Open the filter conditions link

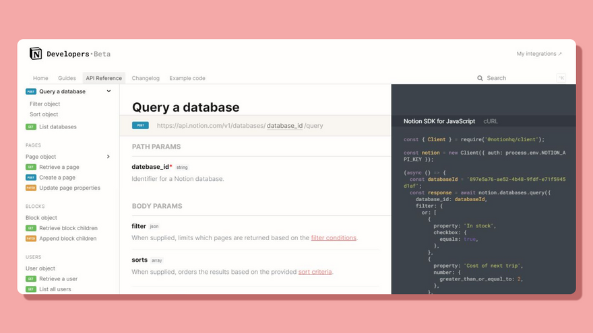(334, 237)
